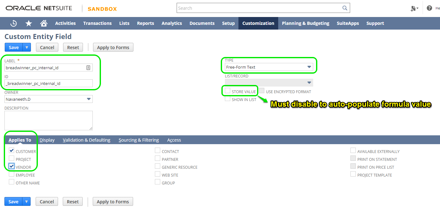Open the Create New icon menu
Viewport: 440px width, 220px height.
point(414,8)
